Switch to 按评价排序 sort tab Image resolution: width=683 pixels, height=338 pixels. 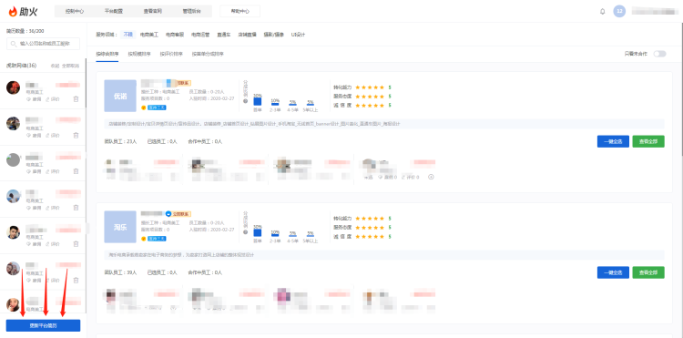click(171, 54)
